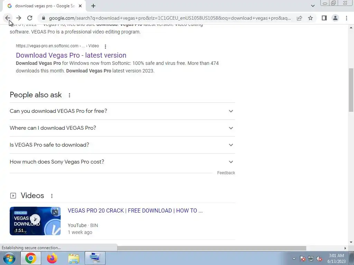Click scroll up arrow of vertical scrollbar

tap(351, 28)
